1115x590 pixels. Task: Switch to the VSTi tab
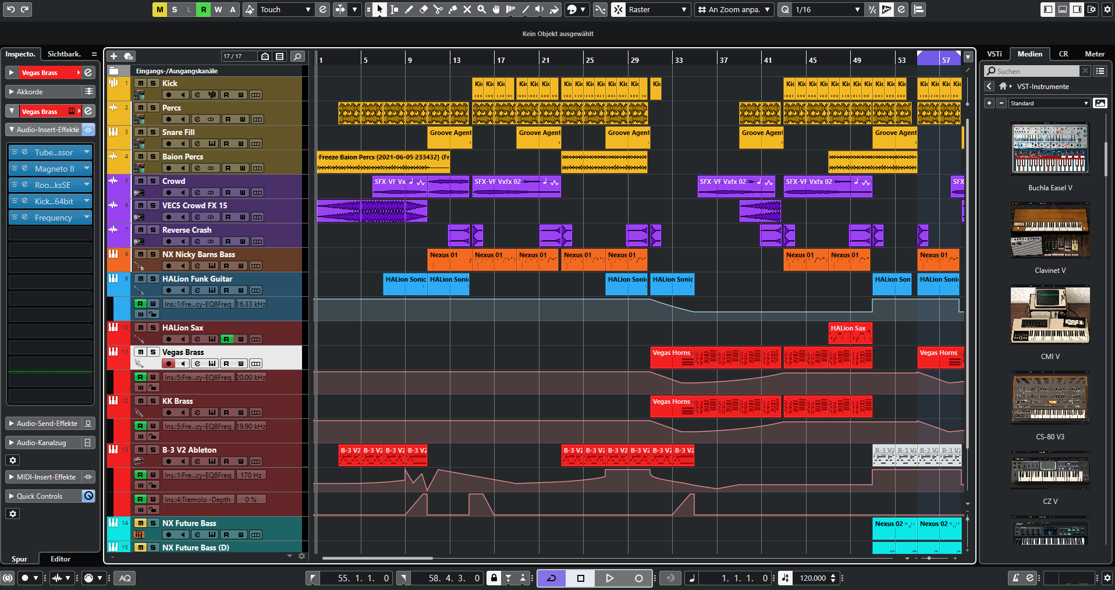(995, 54)
